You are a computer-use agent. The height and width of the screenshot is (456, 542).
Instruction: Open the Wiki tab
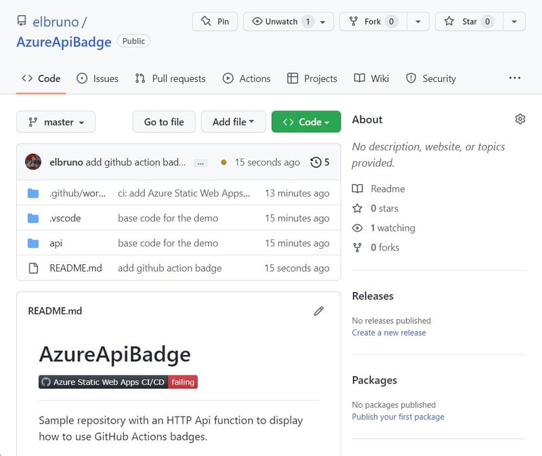[x=371, y=79]
